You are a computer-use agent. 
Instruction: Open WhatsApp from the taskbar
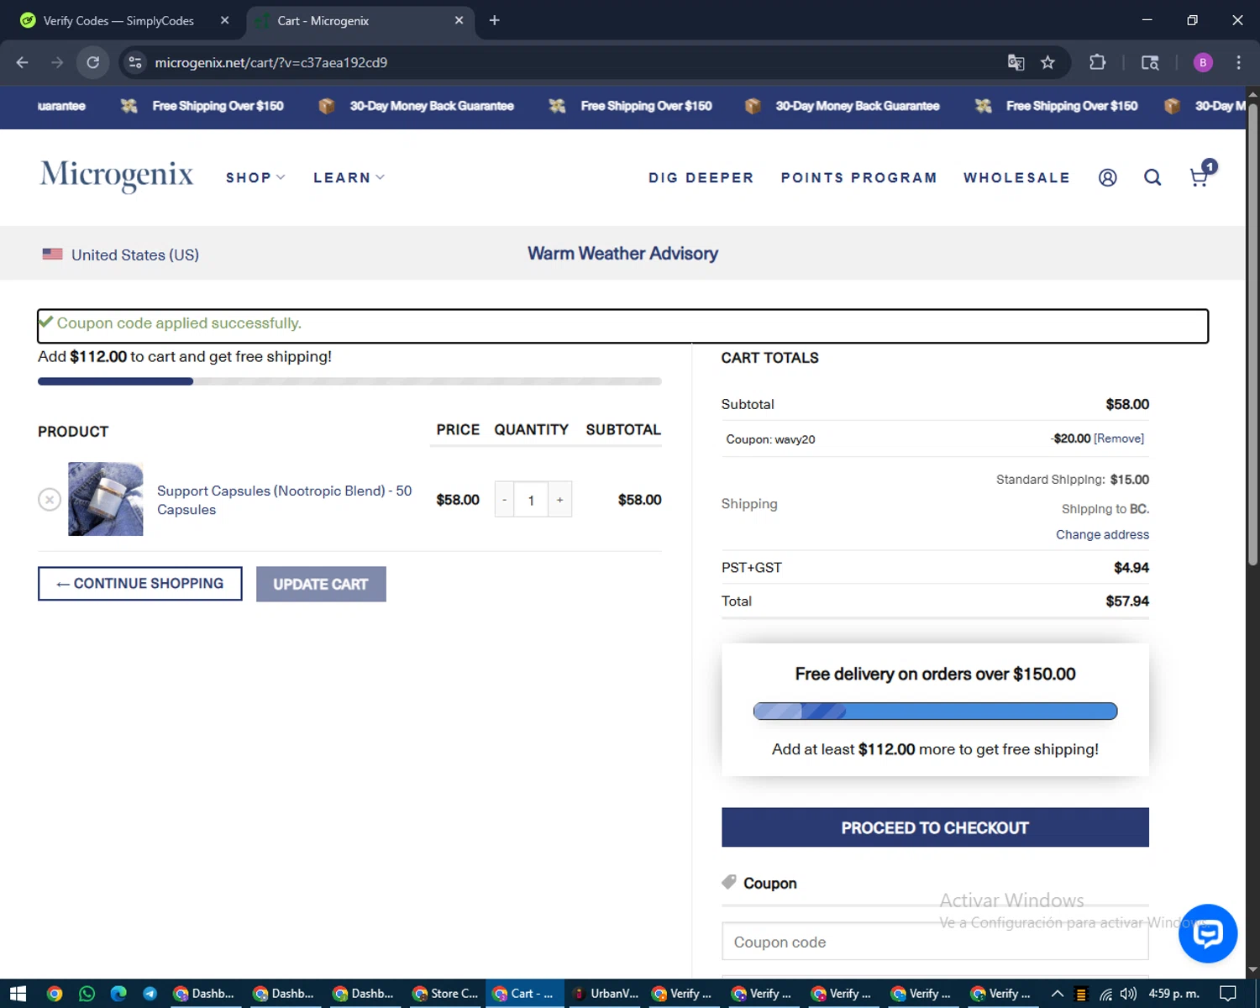pos(87,994)
